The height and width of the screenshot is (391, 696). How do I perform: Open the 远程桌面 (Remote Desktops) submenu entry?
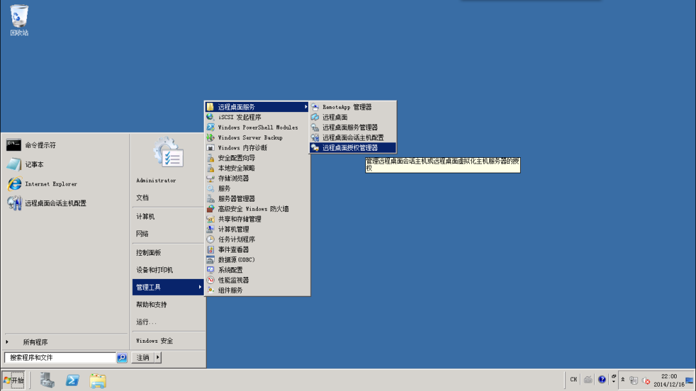pos(353,117)
